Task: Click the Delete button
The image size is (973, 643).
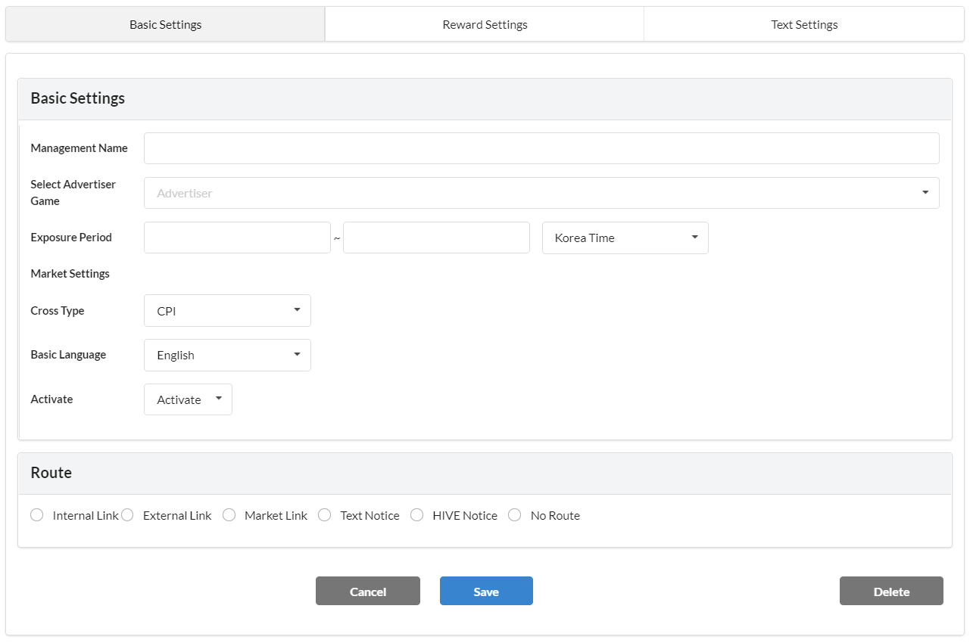Action: coord(891,591)
